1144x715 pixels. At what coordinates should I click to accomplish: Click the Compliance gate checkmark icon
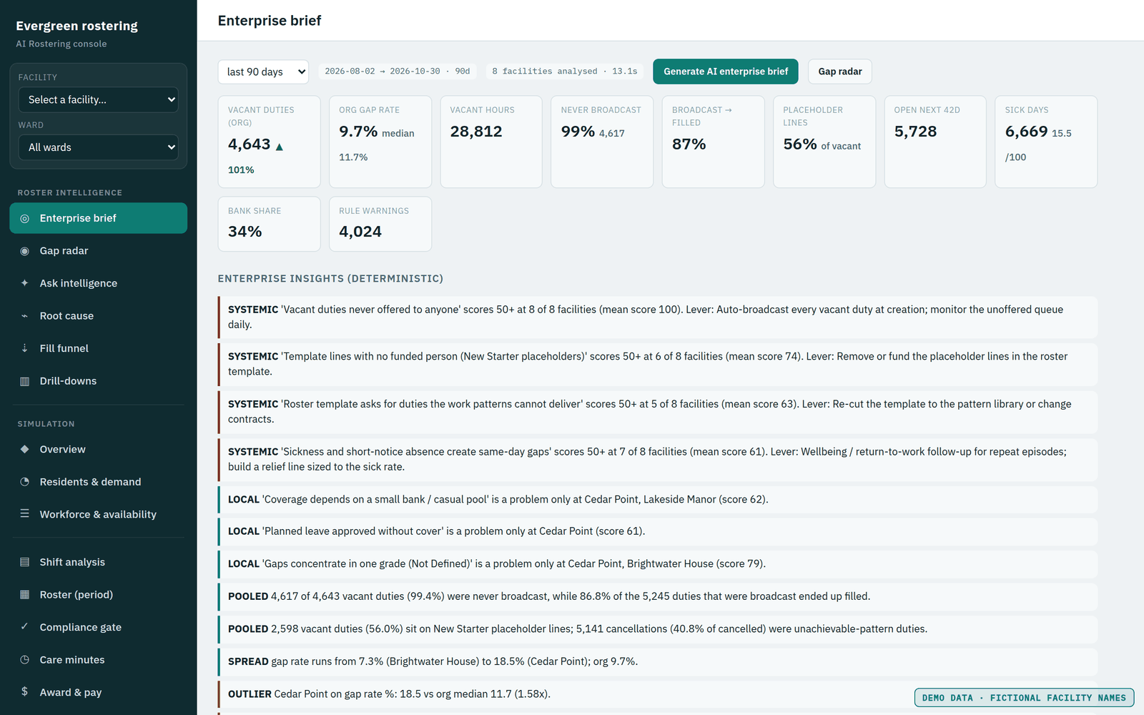click(25, 627)
